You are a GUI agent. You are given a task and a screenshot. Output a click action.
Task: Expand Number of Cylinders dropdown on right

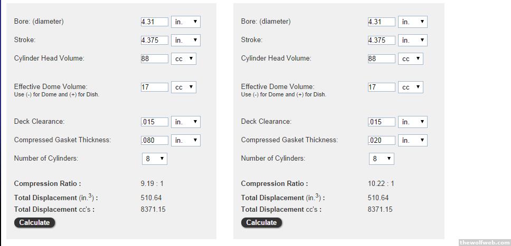click(x=382, y=159)
